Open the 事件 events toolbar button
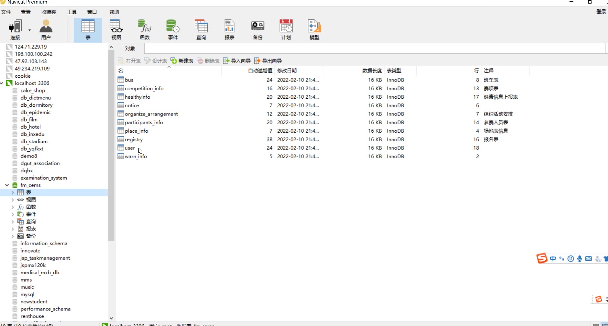This screenshot has width=608, height=326. tap(173, 30)
